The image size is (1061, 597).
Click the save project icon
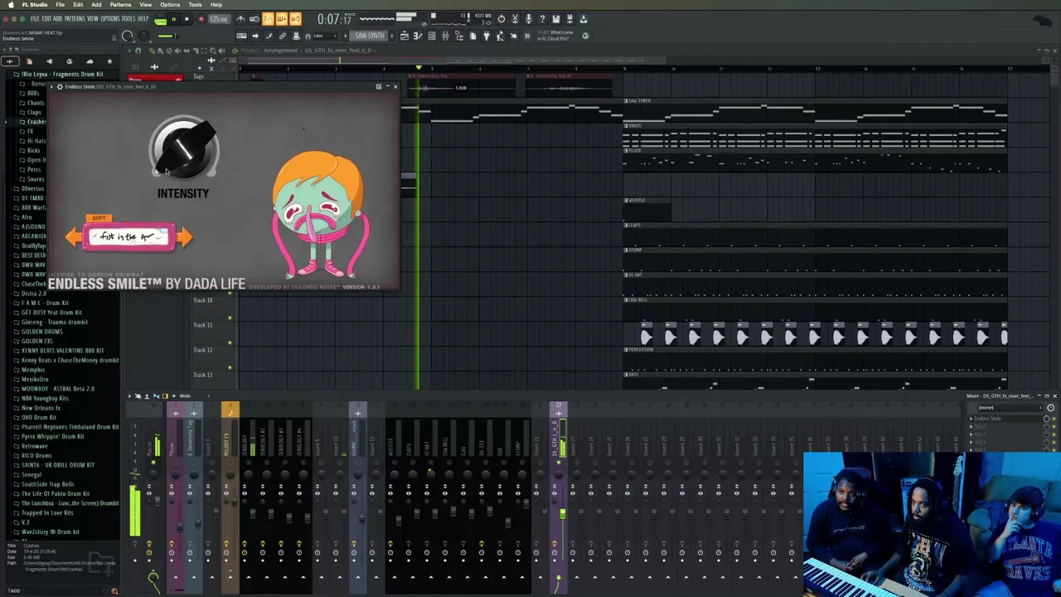click(556, 19)
